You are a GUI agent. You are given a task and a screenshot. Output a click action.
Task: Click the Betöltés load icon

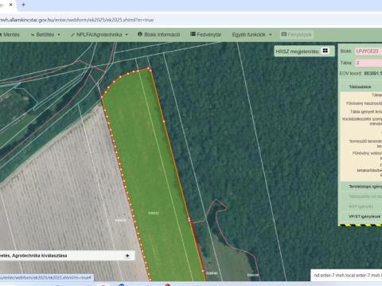(x=33, y=35)
